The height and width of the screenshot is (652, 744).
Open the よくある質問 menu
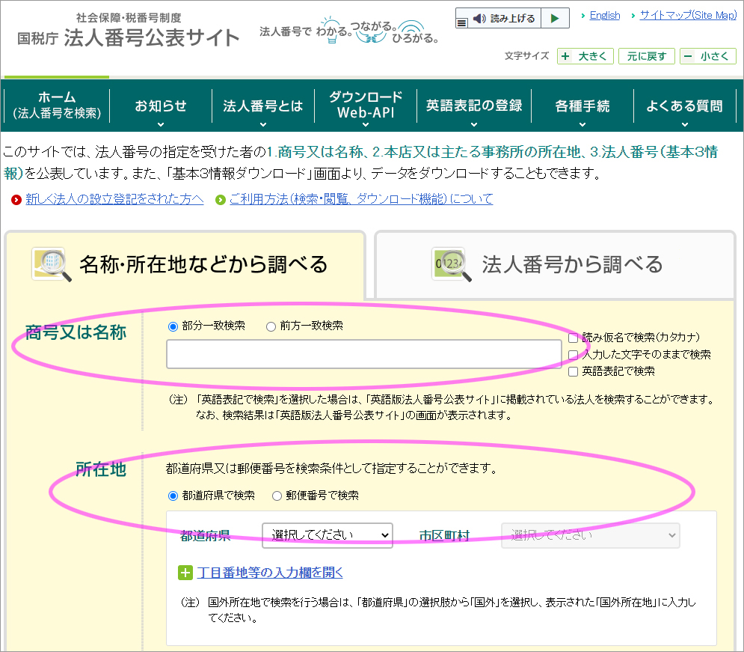[686, 106]
